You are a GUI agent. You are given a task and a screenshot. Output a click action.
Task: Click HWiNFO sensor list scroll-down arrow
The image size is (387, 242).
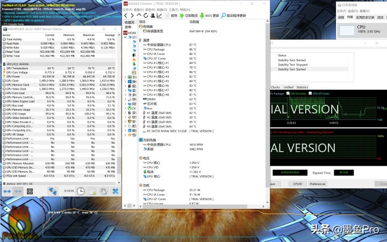[x=119, y=182]
